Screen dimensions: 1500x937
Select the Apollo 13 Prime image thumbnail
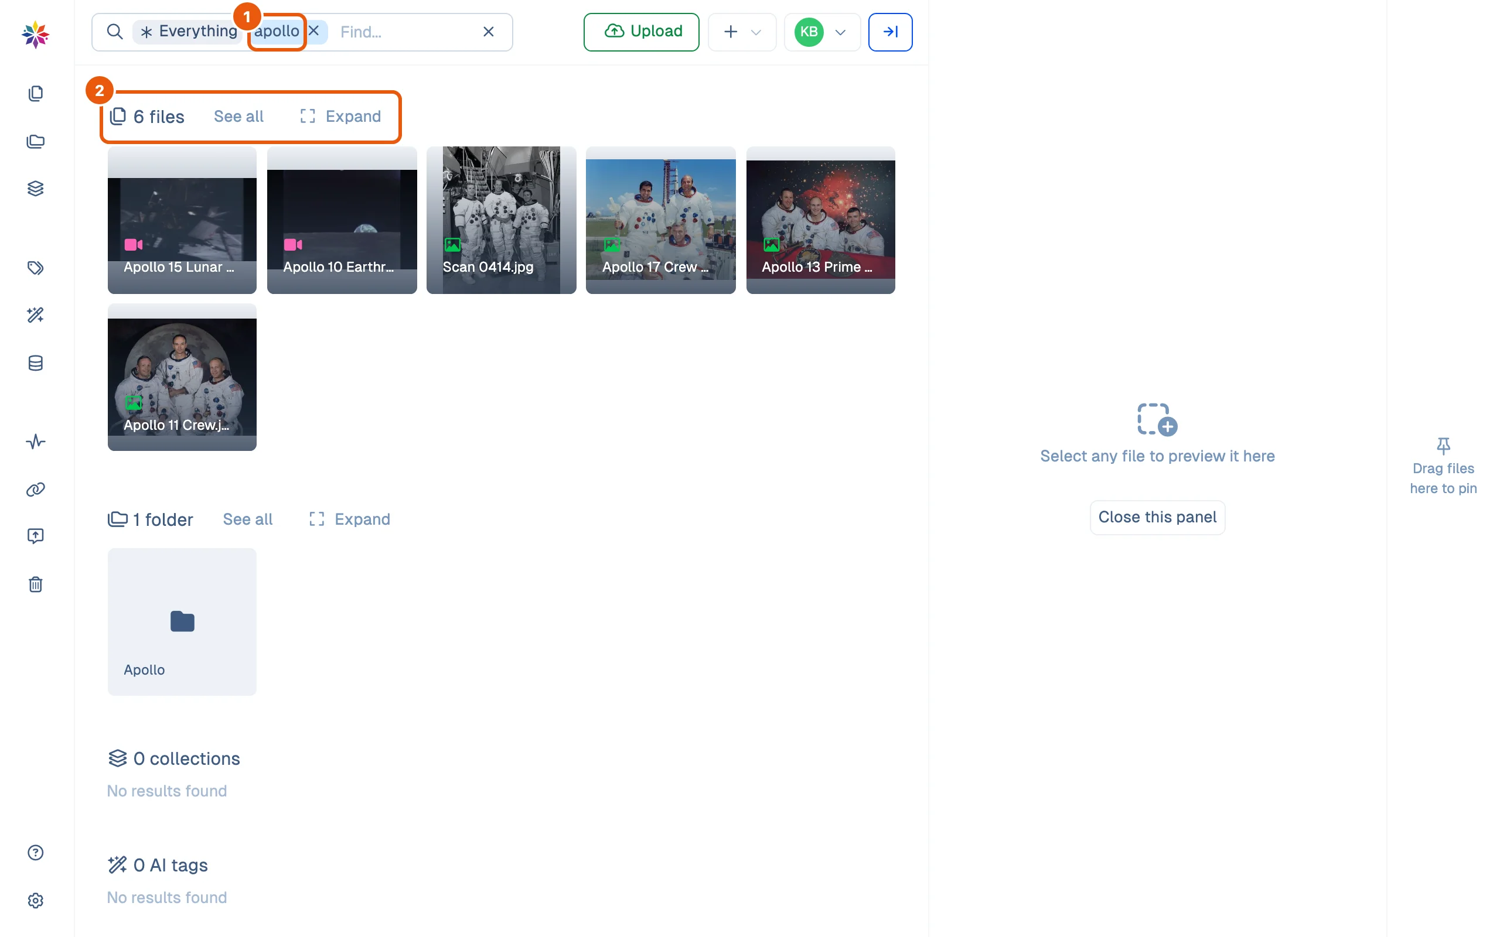click(821, 220)
